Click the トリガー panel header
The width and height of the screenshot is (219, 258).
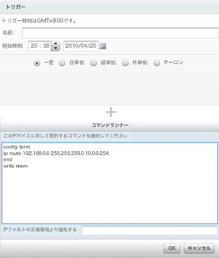109,7
